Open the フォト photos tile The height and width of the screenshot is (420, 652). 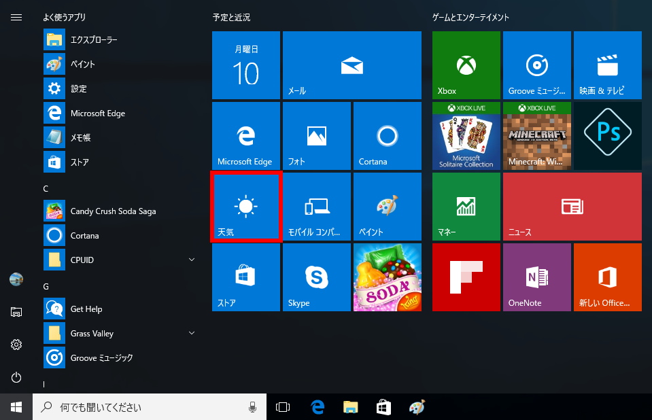[316, 136]
